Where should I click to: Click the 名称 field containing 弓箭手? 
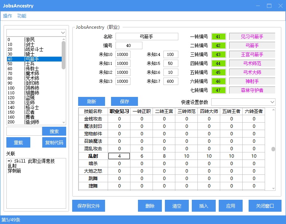click(147, 37)
